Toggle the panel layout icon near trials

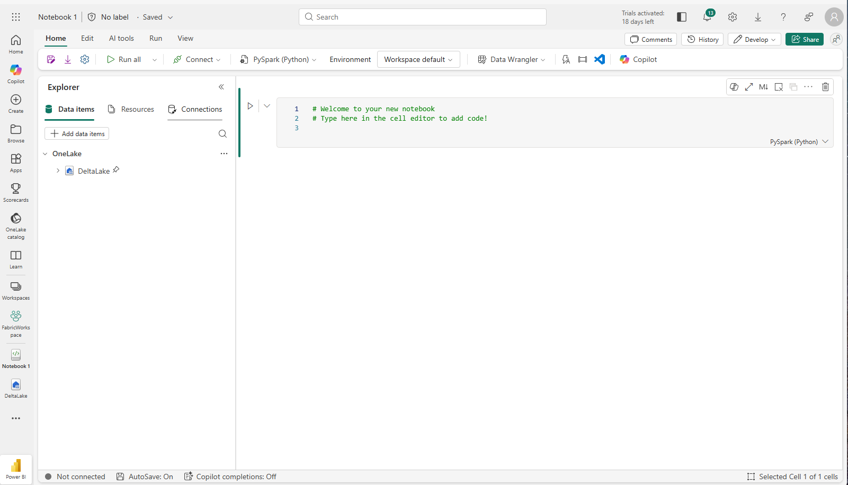pos(682,17)
